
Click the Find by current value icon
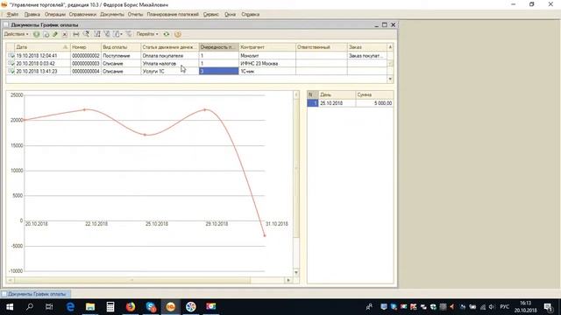[86, 34]
